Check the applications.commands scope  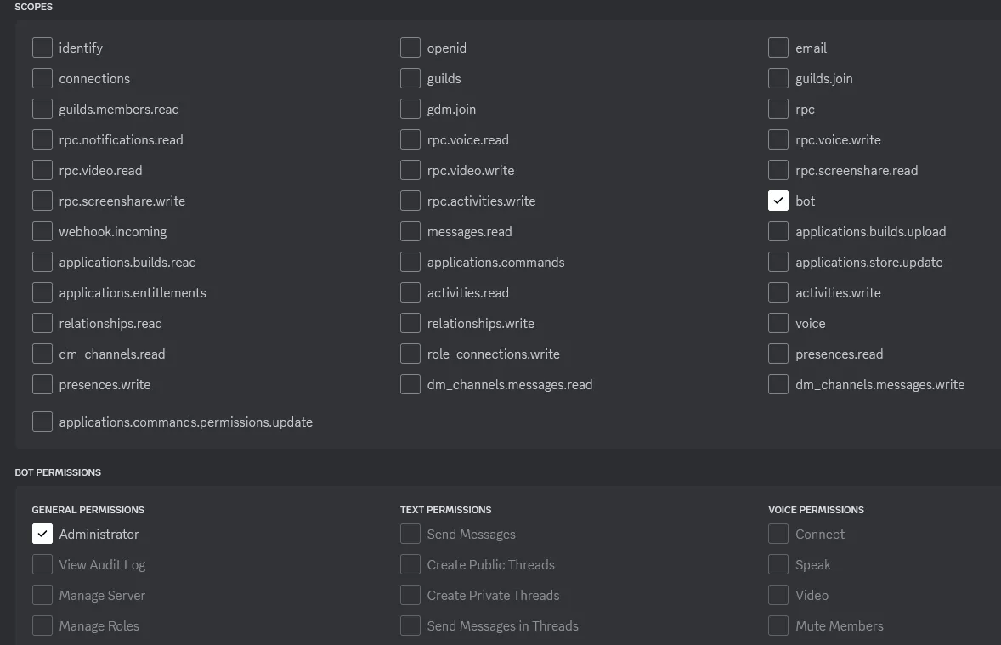pos(410,262)
